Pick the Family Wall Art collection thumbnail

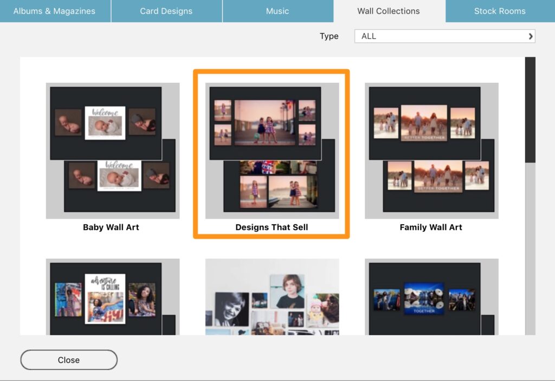(431, 150)
